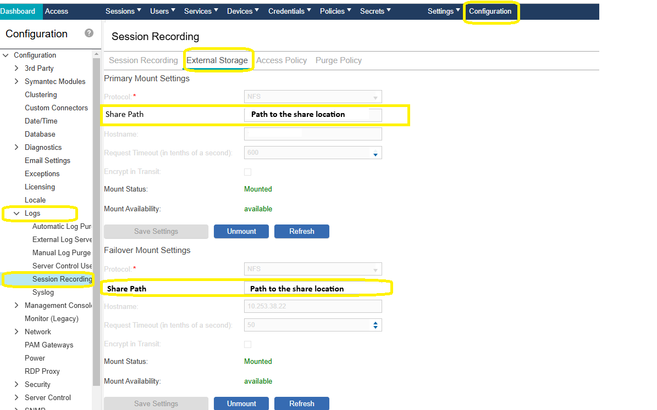
Task: Toggle Primary Mount Encrypt in Transit checkbox
Action: (247, 172)
